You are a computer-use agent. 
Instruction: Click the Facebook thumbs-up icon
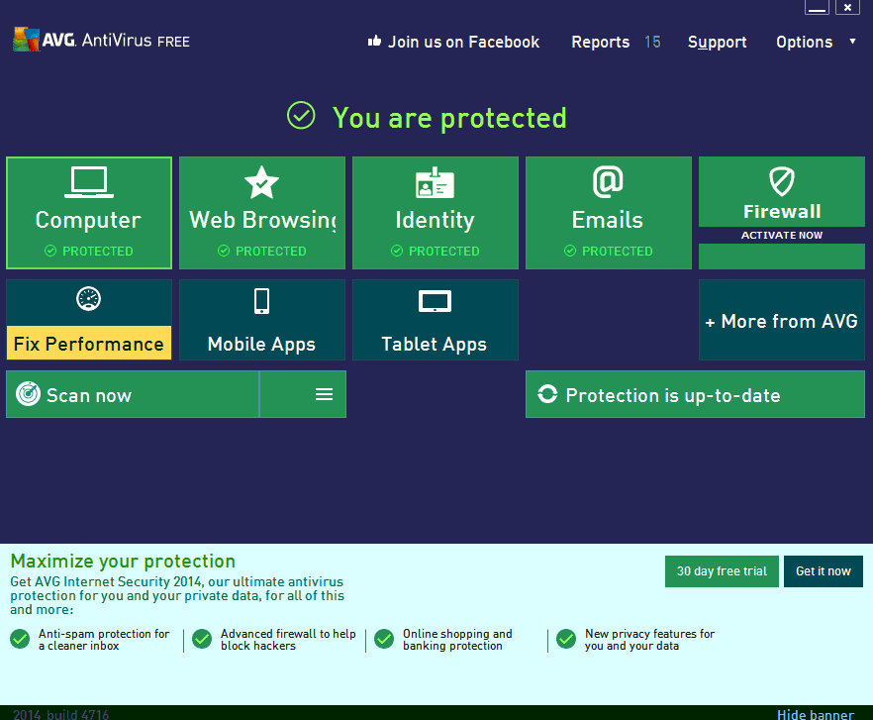(x=374, y=41)
